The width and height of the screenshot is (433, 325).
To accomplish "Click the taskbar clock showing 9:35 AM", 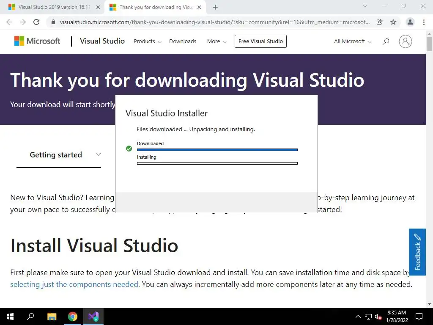I will pyautogui.click(x=397, y=317).
